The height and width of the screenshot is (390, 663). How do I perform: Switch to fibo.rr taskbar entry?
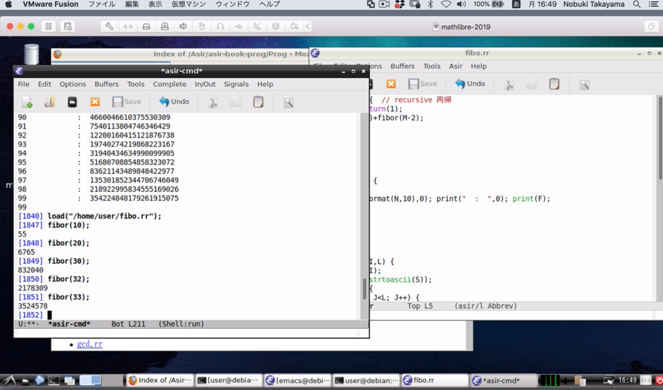(435, 380)
